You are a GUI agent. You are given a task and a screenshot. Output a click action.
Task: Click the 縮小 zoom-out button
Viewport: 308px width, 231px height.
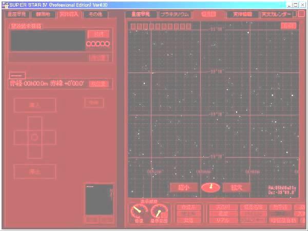(184, 187)
